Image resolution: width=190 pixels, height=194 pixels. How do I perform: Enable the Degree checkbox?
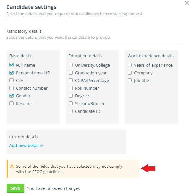71,96
